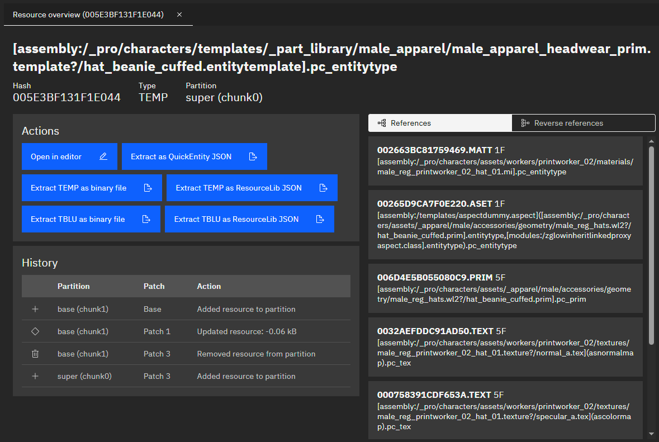The width and height of the screenshot is (659, 442).
Task: Open reference 00265D9CA7F0E220.ASET
Action: click(x=505, y=225)
